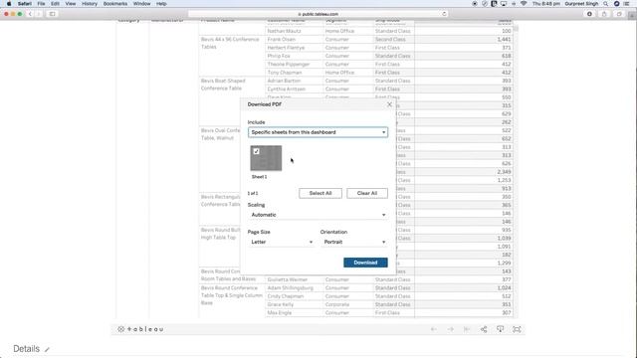
Task: Open Notification Center icon in the menu bar
Action: pyautogui.click(x=626, y=4)
